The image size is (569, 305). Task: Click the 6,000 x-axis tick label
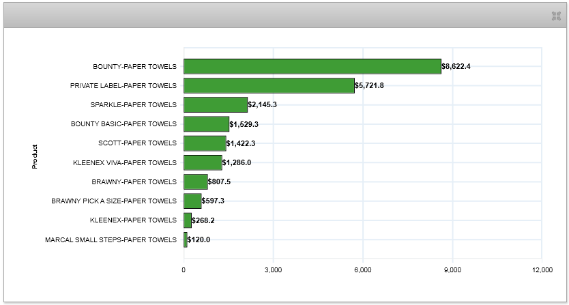[362, 271]
